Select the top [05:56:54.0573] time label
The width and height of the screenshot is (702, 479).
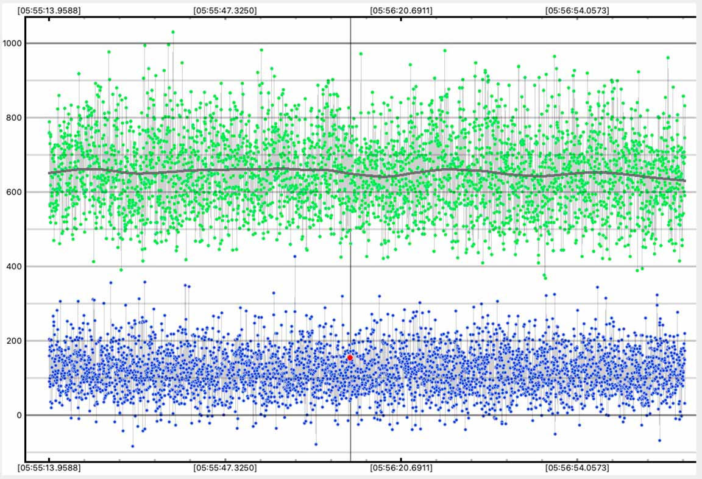click(x=576, y=10)
